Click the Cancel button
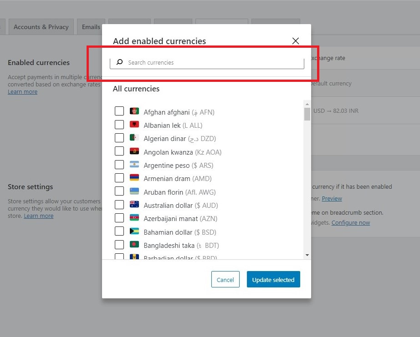 click(x=225, y=279)
